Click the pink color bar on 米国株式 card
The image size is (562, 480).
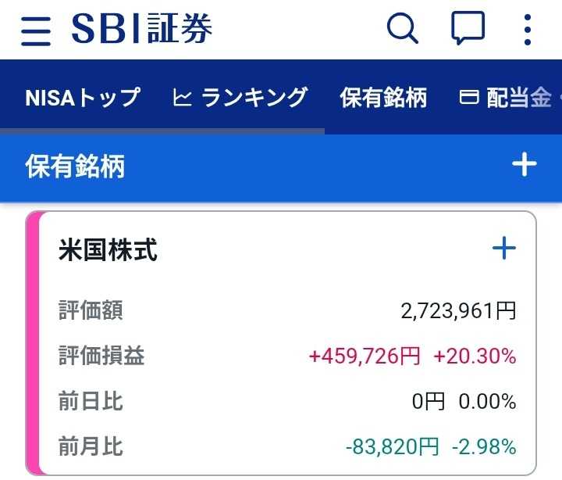click(34, 344)
